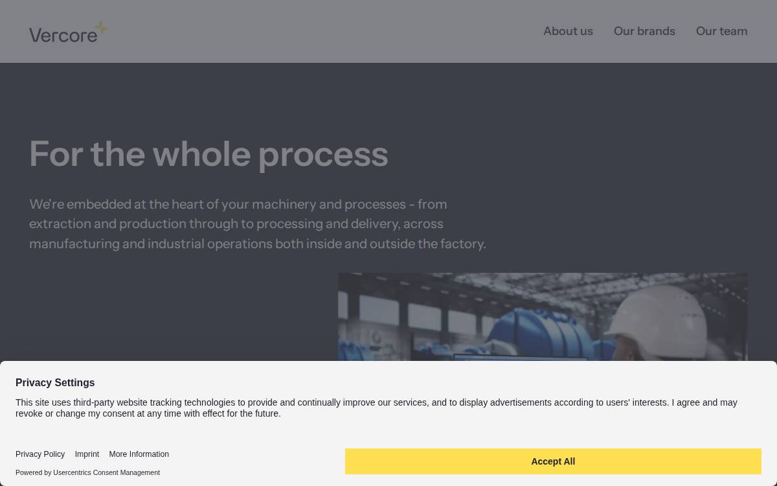The width and height of the screenshot is (777, 486).
Task: Click the More Information link
Action: [139, 454]
